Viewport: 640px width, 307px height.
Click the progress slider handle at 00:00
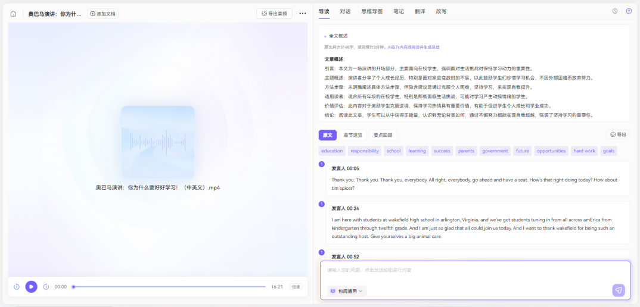pyautogui.click(x=73, y=287)
